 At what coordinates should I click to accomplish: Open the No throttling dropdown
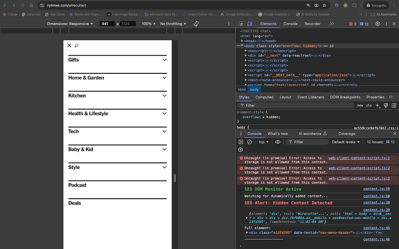pyautogui.click(x=173, y=24)
